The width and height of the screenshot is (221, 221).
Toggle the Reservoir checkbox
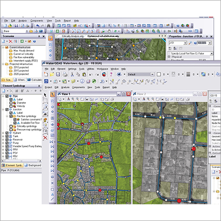[7, 139]
